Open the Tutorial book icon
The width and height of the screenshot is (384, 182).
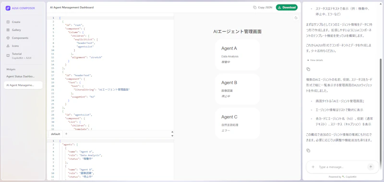point(8,55)
